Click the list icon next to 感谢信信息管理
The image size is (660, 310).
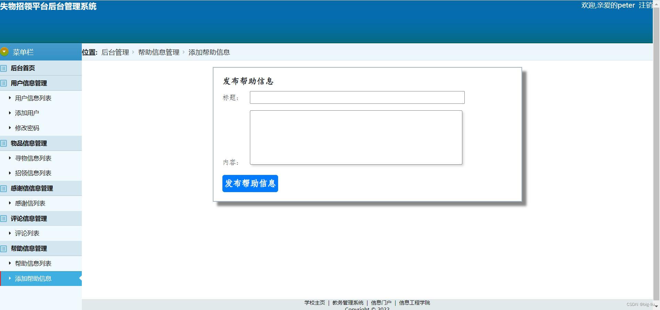pos(3,188)
